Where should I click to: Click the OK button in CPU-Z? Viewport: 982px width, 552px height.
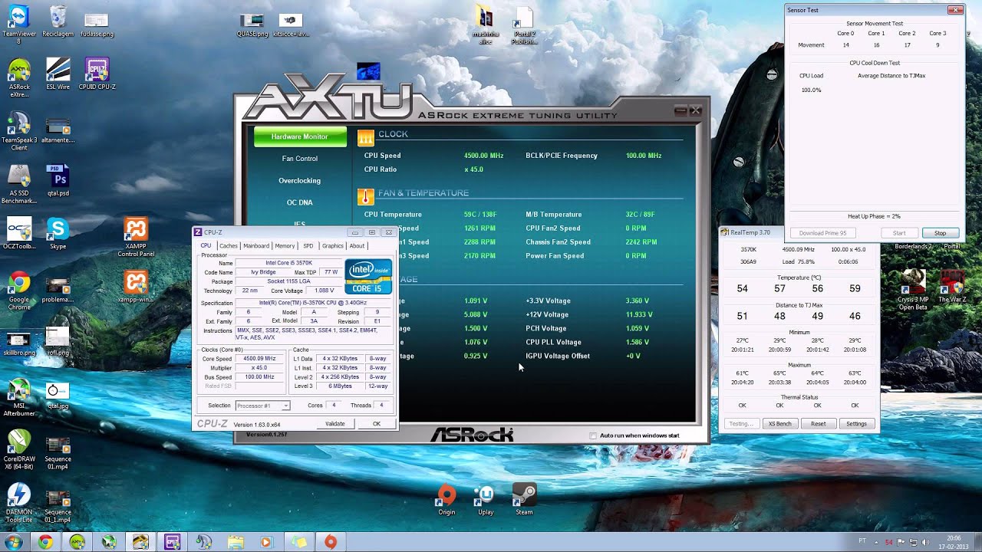(377, 424)
